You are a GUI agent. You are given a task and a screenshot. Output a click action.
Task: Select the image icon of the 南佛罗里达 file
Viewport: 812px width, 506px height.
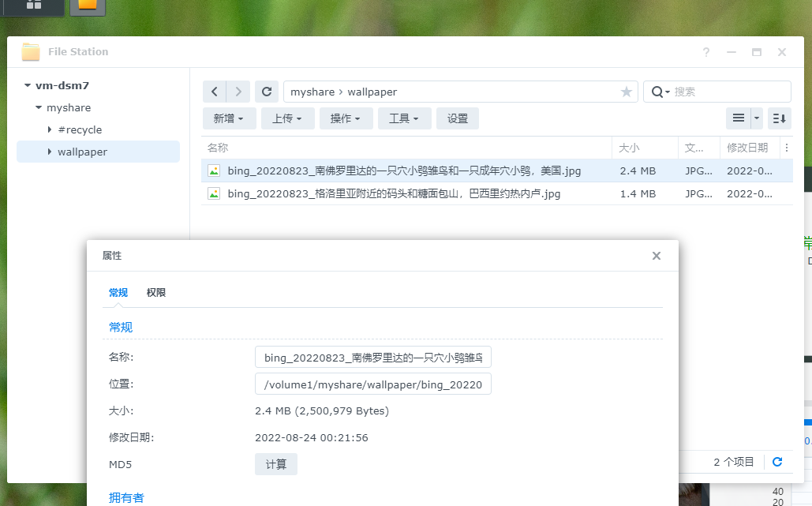pyautogui.click(x=214, y=171)
